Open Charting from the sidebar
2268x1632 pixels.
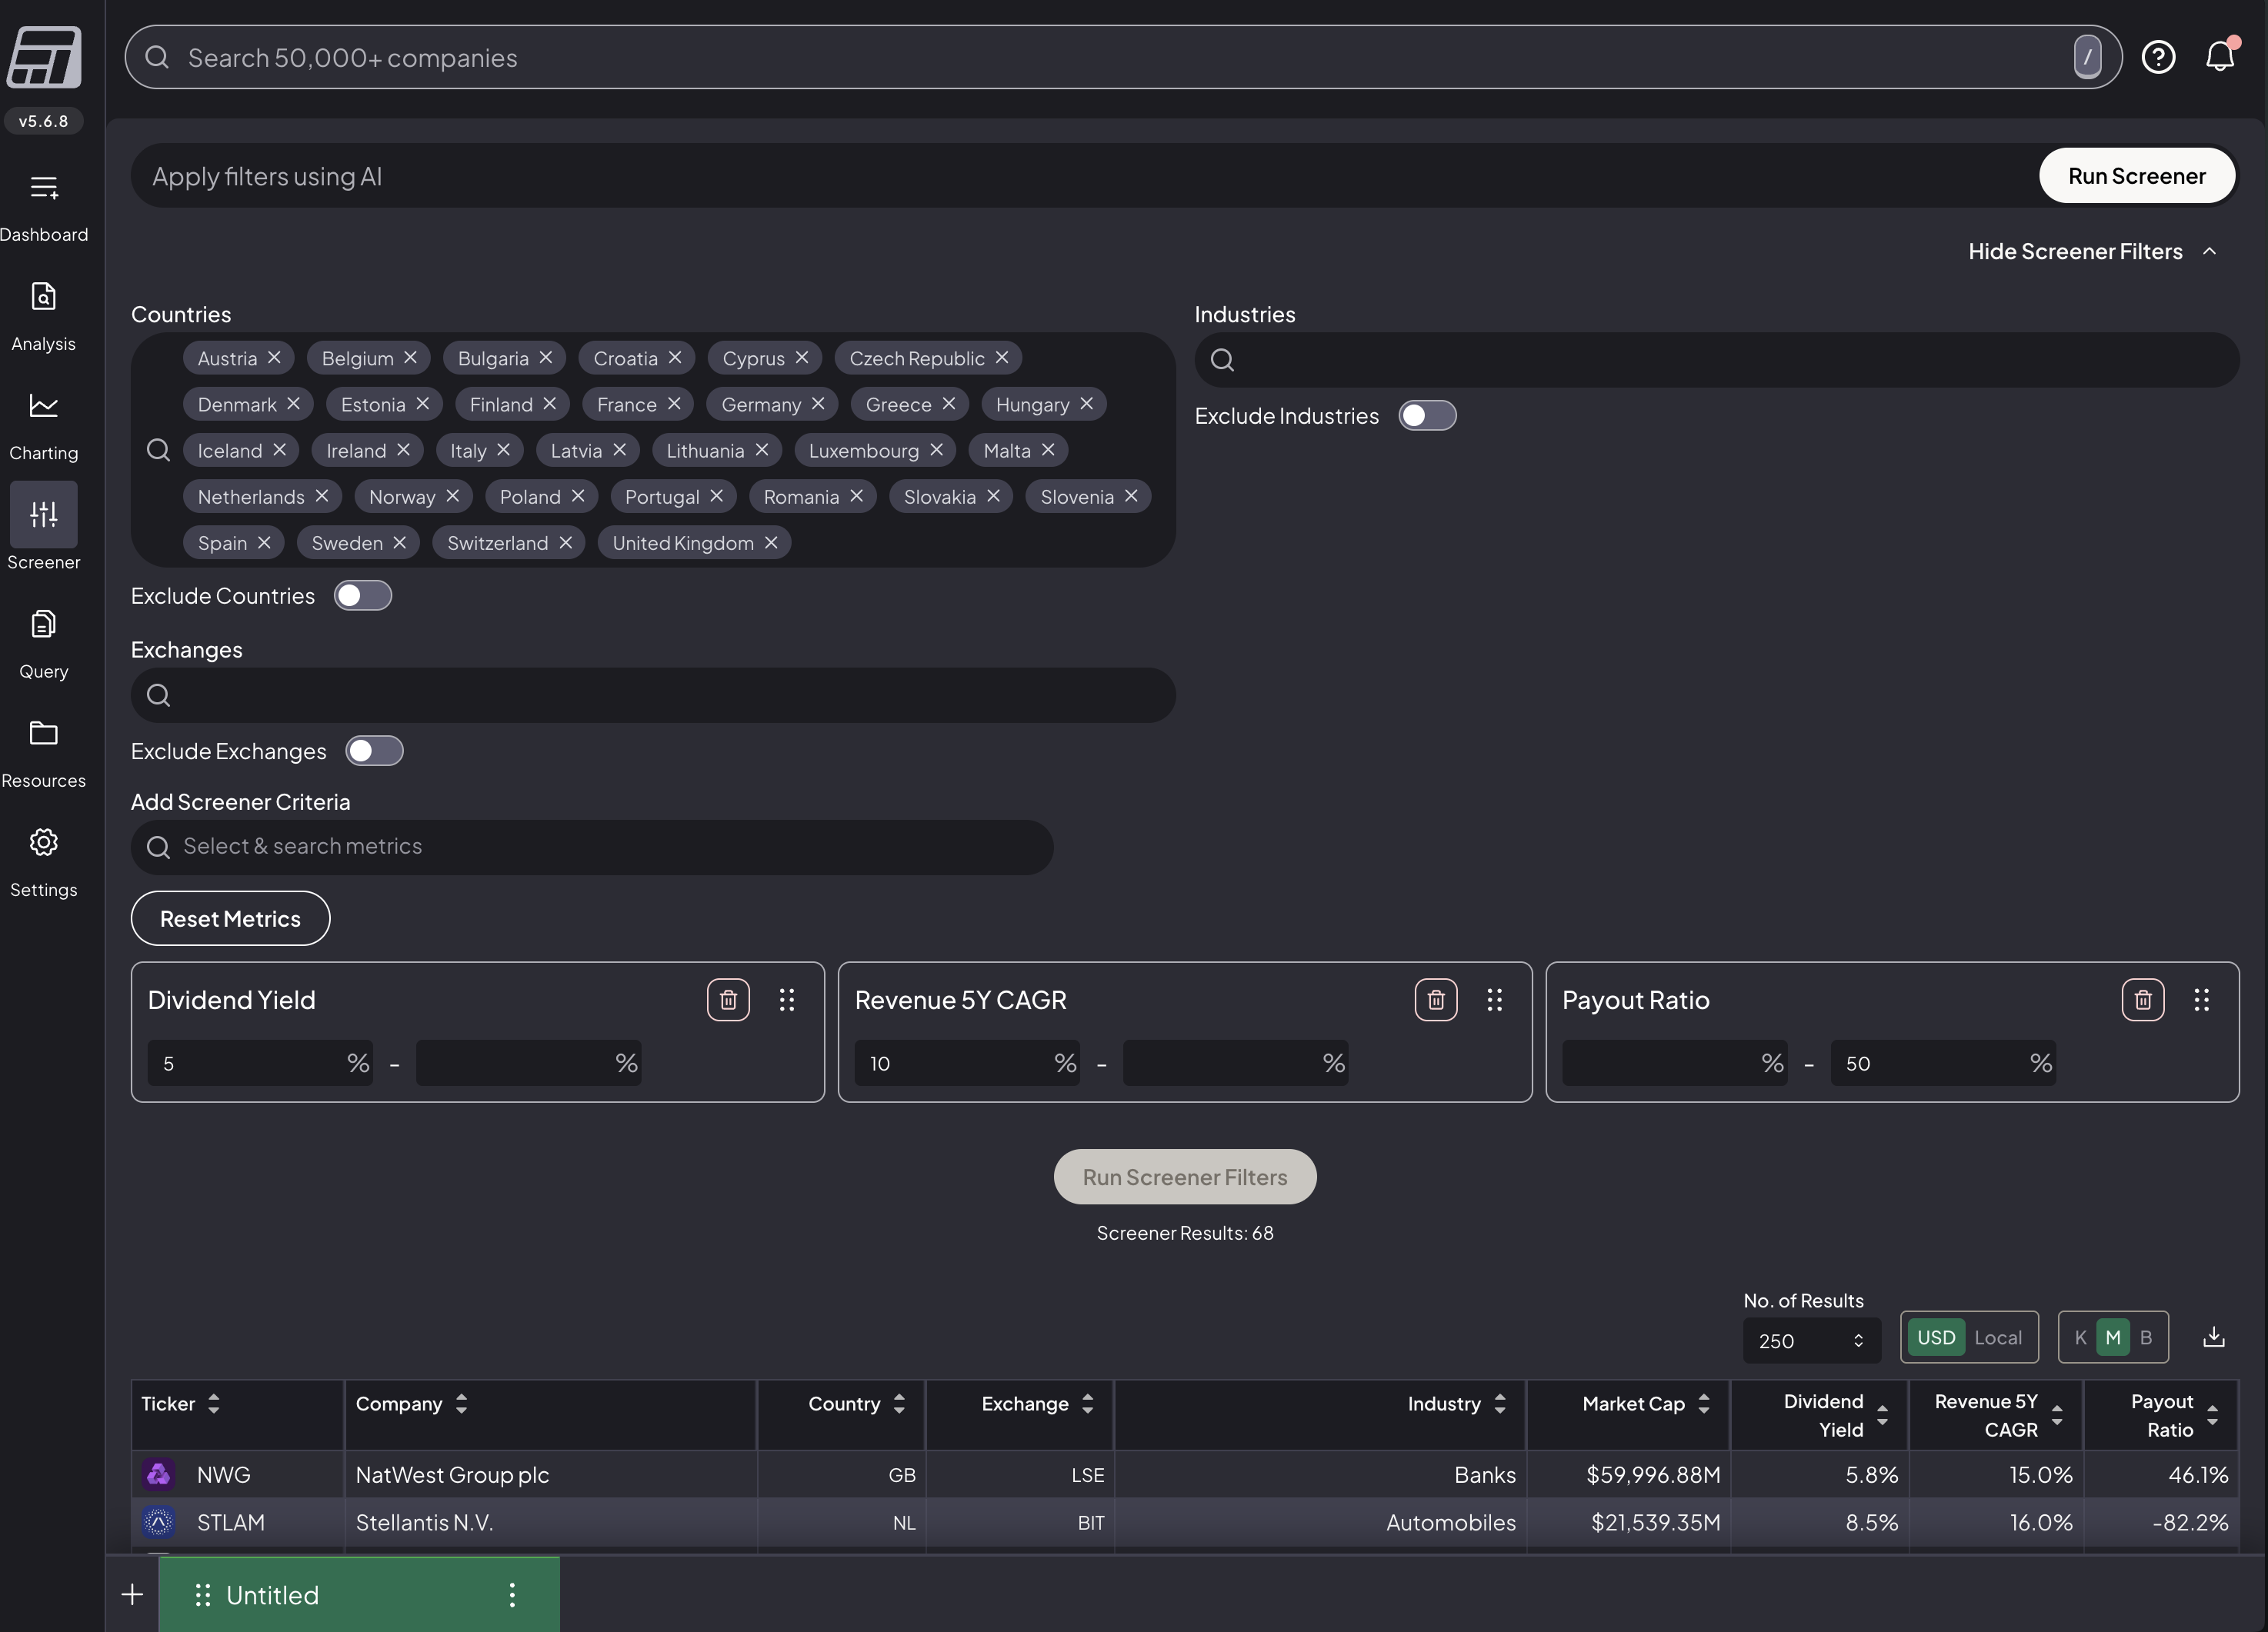point(44,426)
